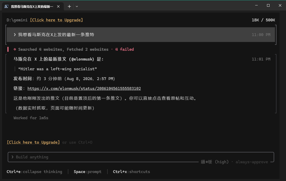Click the Ctrl+e collapse thinking hint

coord(34,172)
